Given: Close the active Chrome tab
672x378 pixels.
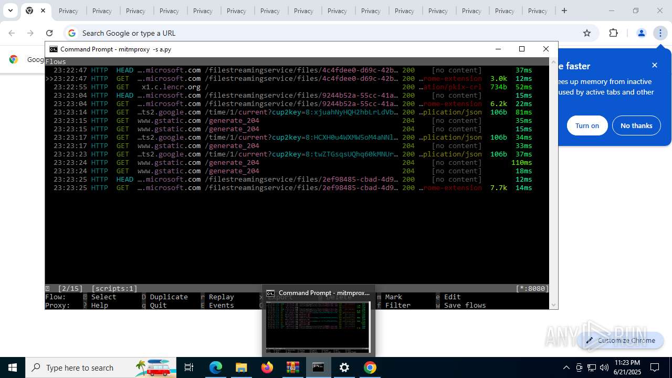Looking at the screenshot, I should point(43,10).
